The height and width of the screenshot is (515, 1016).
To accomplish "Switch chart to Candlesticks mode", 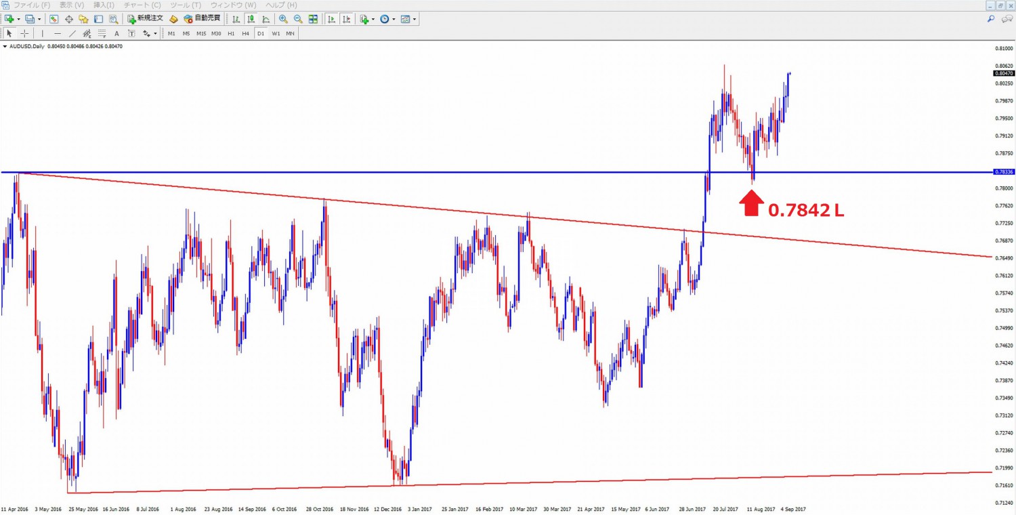I will pyautogui.click(x=251, y=19).
